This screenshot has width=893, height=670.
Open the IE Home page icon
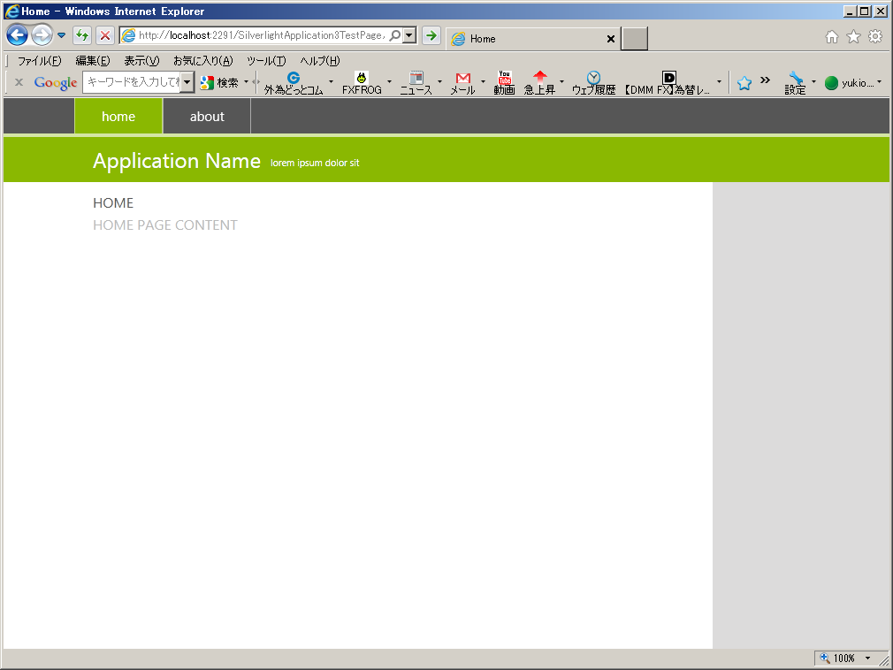tap(831, 36)
